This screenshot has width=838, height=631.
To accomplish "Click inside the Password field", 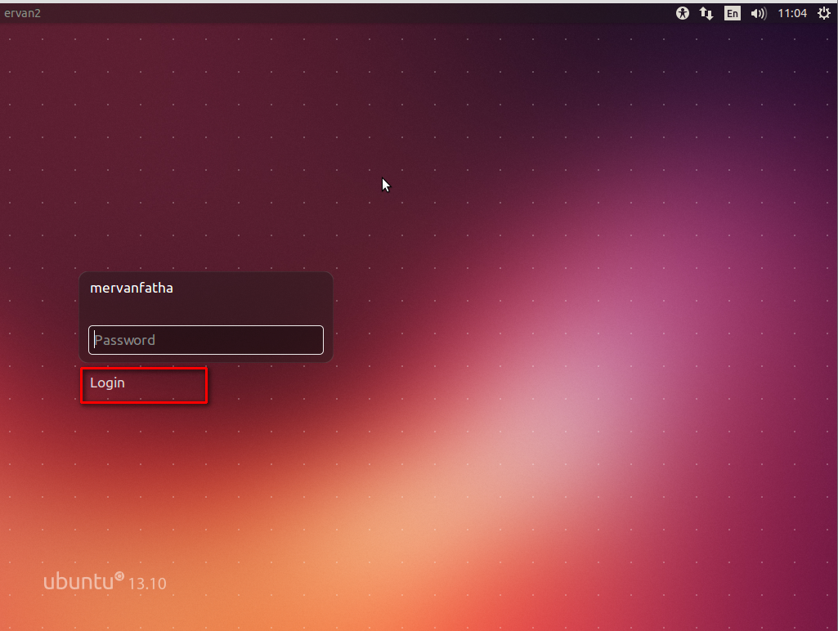I will click(x=205, y=340).
